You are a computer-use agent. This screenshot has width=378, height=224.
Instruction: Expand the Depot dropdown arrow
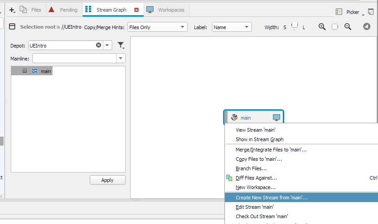pyautogui.click(x=107, y=45)
